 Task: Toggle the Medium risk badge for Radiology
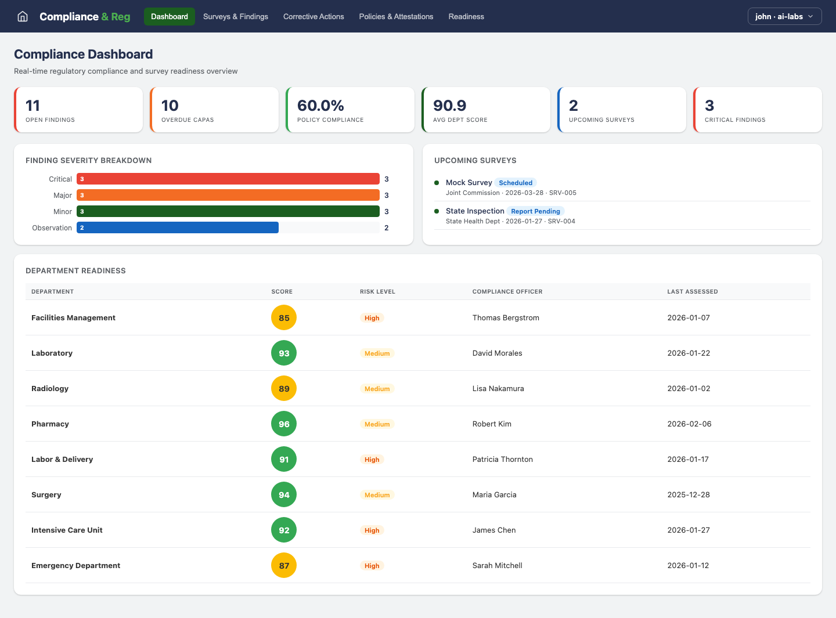[x=377, y=388]
